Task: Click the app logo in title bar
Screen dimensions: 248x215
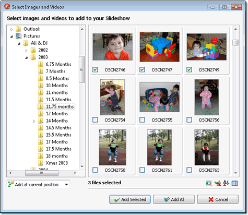Action: [7, 6]
